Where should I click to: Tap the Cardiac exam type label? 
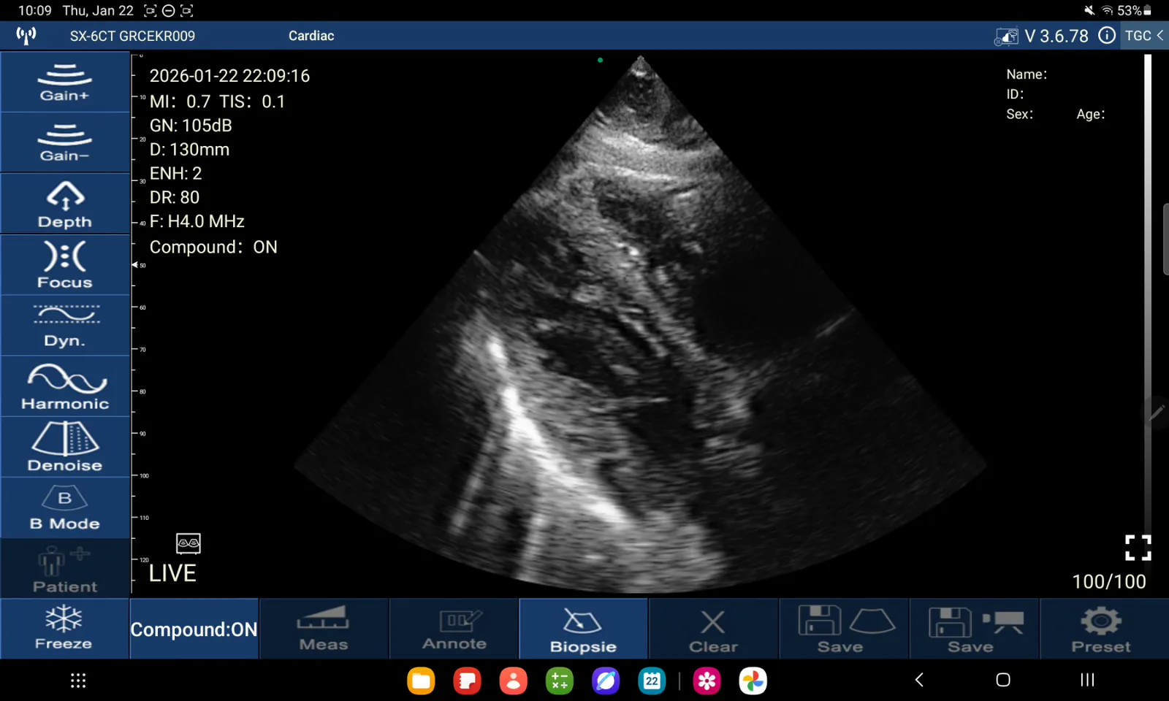(311, 36)
